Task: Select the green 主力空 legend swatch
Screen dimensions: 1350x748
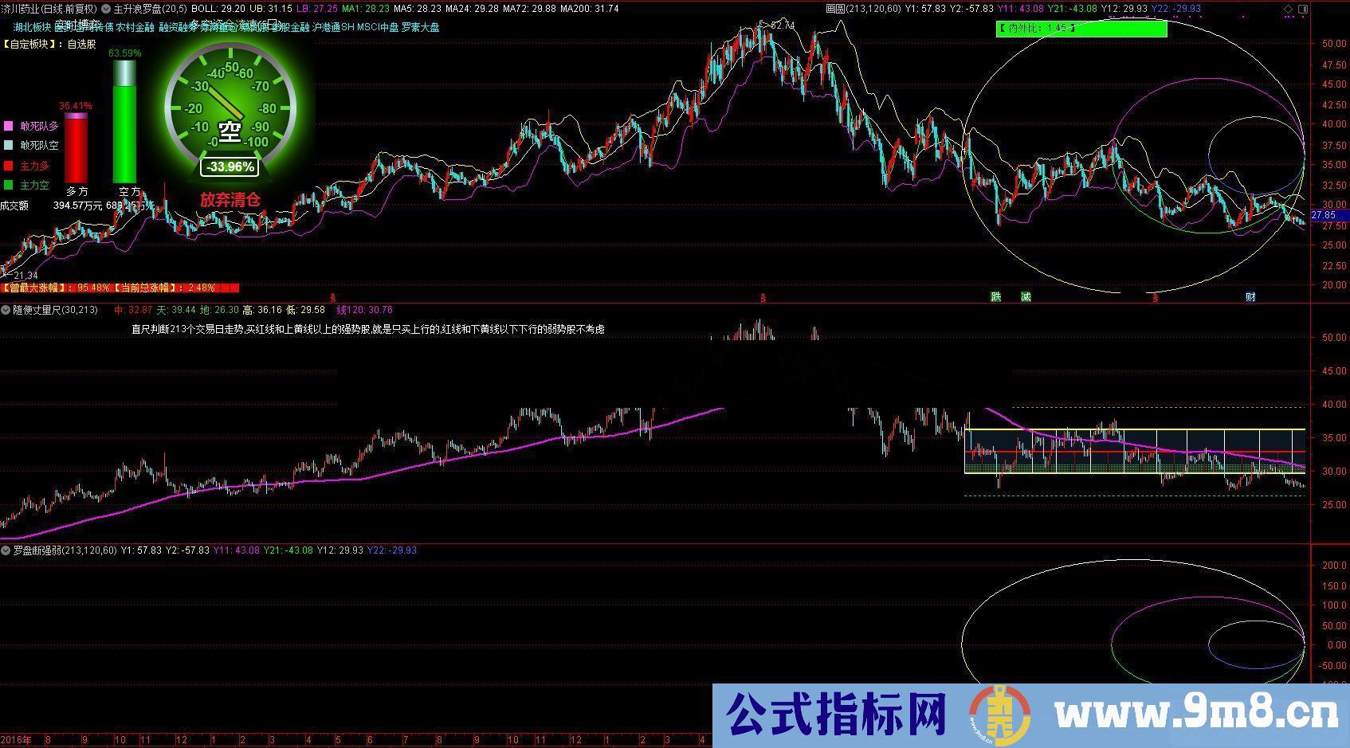Action: (9, 185)
